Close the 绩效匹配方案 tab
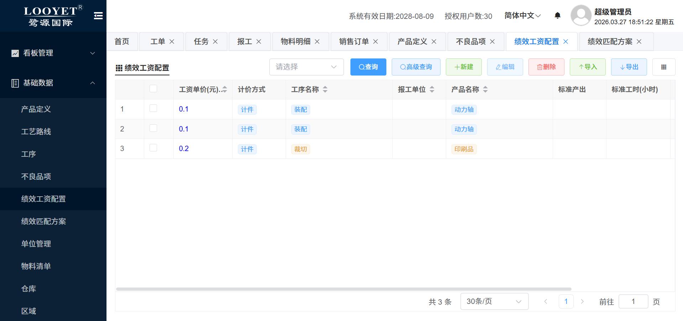 pos(639,42)
